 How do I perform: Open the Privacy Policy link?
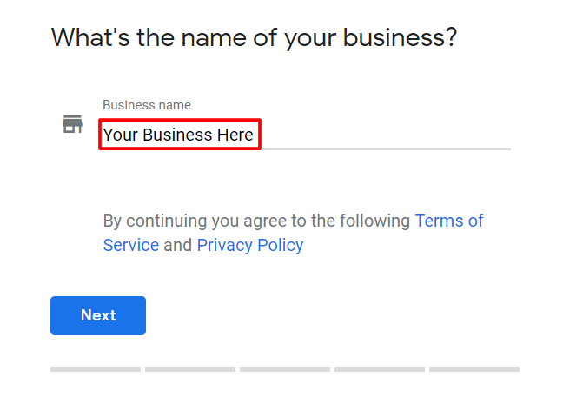250,246
